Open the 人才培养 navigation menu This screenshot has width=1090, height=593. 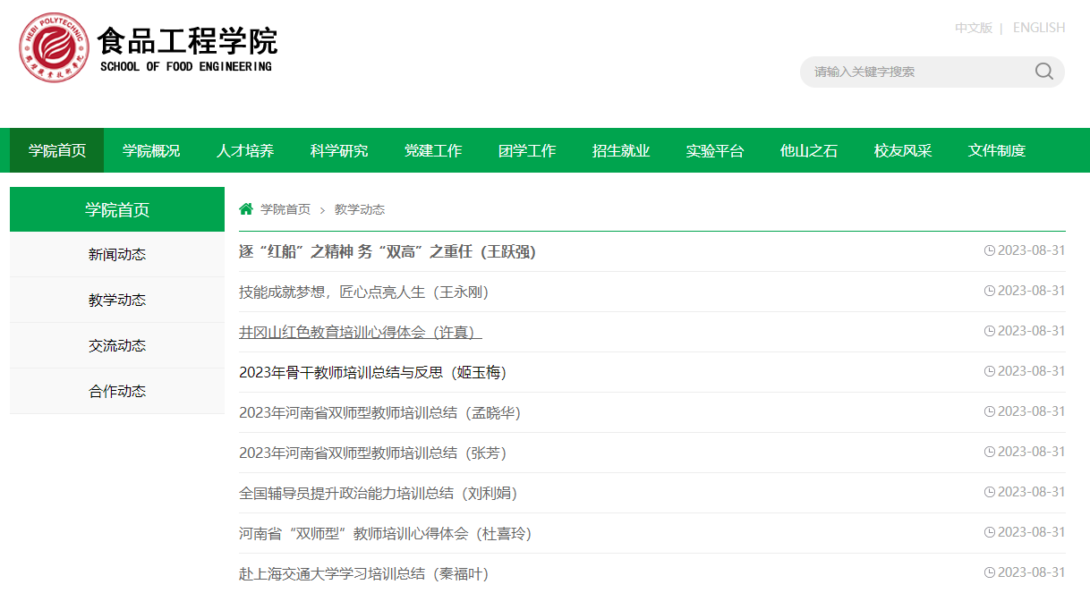coord(245,150)
